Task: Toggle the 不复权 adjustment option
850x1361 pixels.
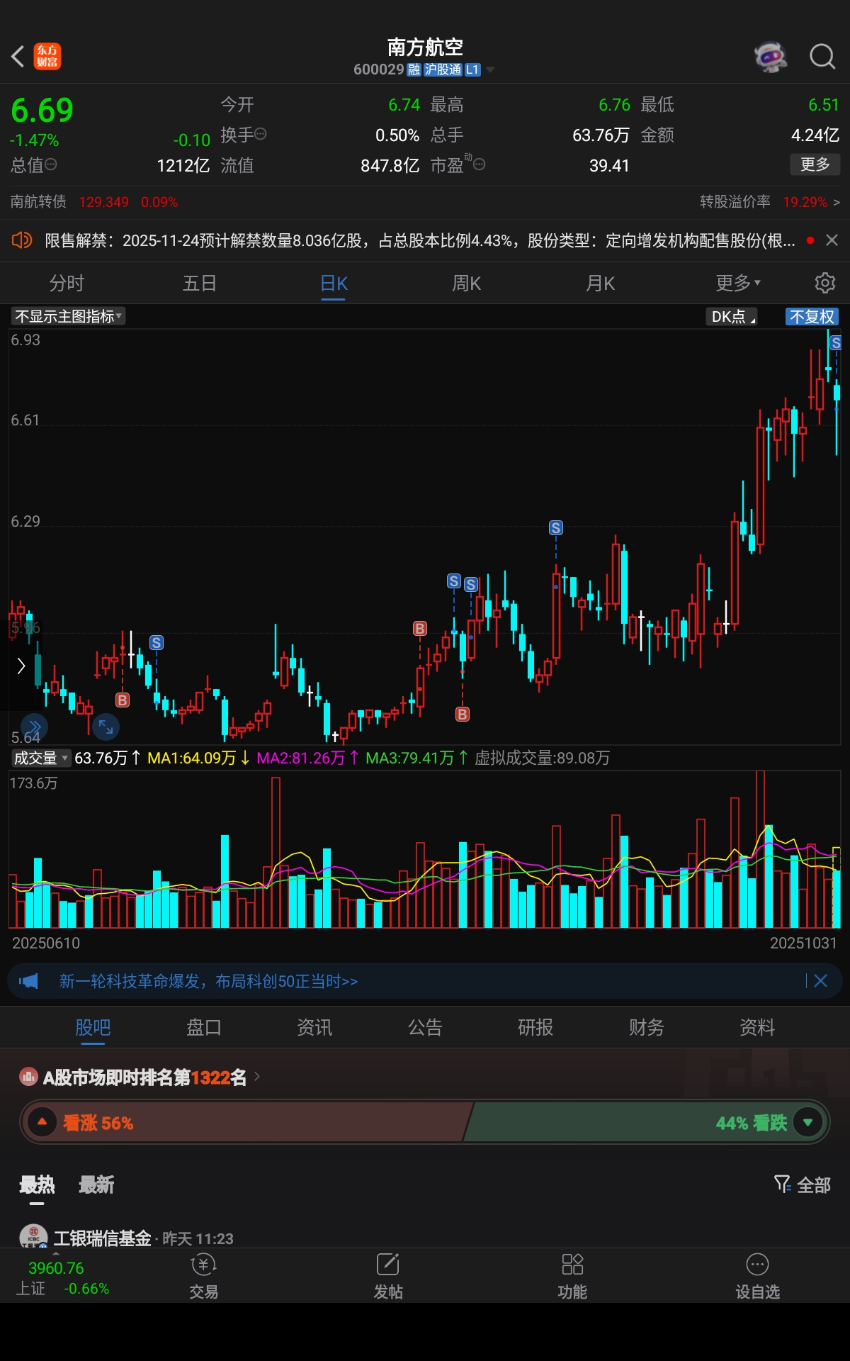Action: (x=812, y=316)
